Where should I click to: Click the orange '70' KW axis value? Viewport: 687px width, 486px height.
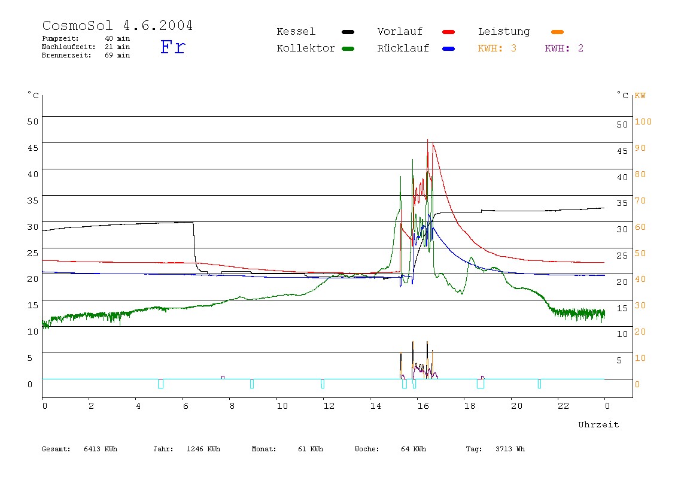pyautogui.click(x=640, y=201)
